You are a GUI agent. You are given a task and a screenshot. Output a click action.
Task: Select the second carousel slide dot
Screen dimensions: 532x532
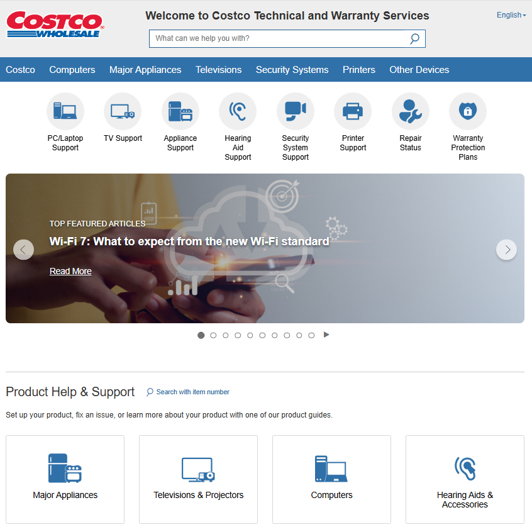[x=213, y=335]
